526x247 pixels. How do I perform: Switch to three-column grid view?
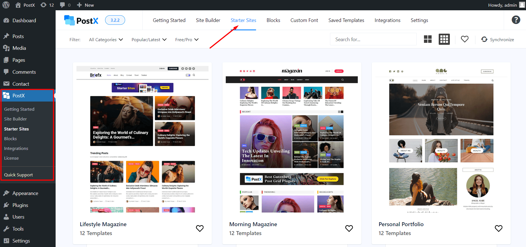(444, 39)
